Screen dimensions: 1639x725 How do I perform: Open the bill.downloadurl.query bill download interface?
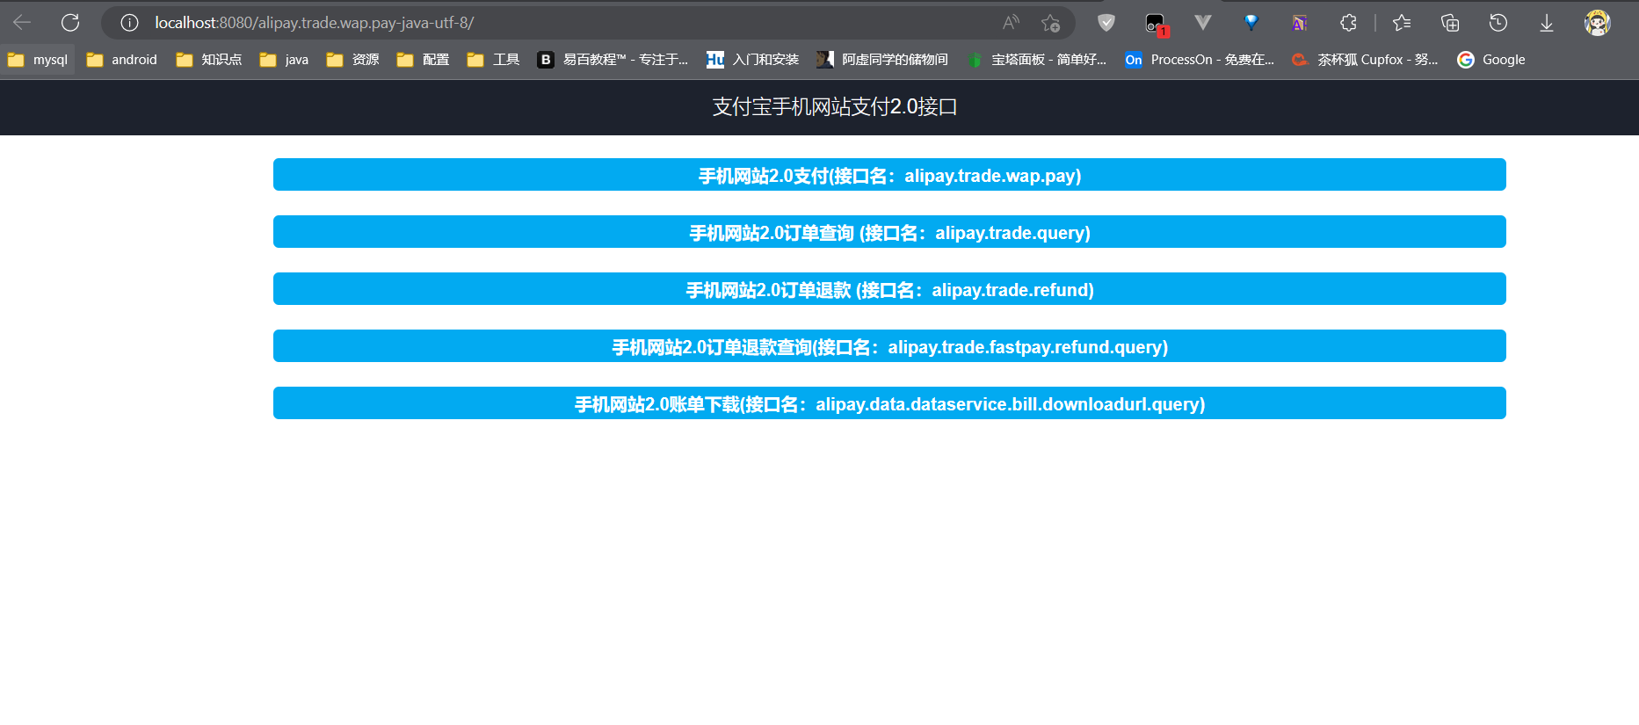889,403
